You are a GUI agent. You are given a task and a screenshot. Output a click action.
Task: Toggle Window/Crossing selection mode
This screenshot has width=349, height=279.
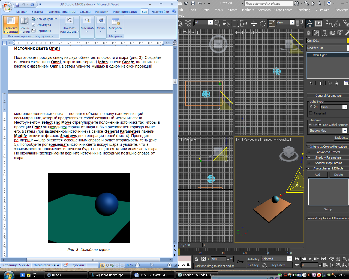[243, 23]
